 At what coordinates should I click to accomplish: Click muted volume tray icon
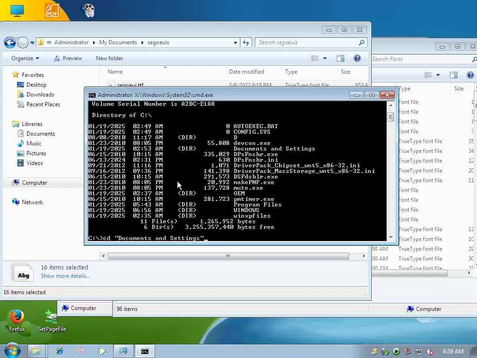[x=430, y=351]
